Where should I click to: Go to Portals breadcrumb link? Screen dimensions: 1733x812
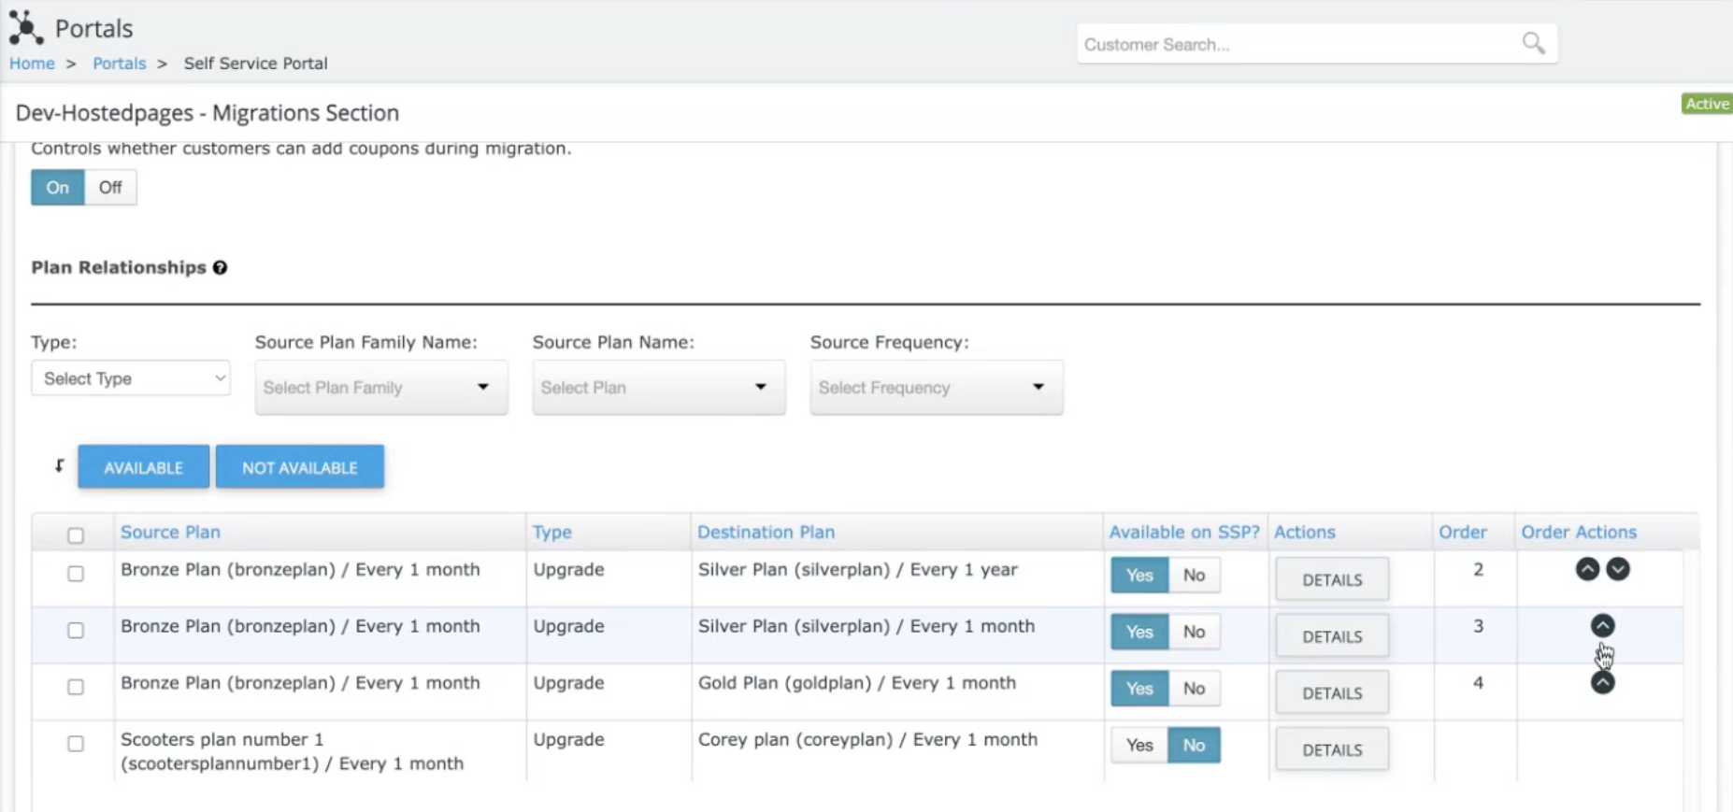[x=120, y=64]
